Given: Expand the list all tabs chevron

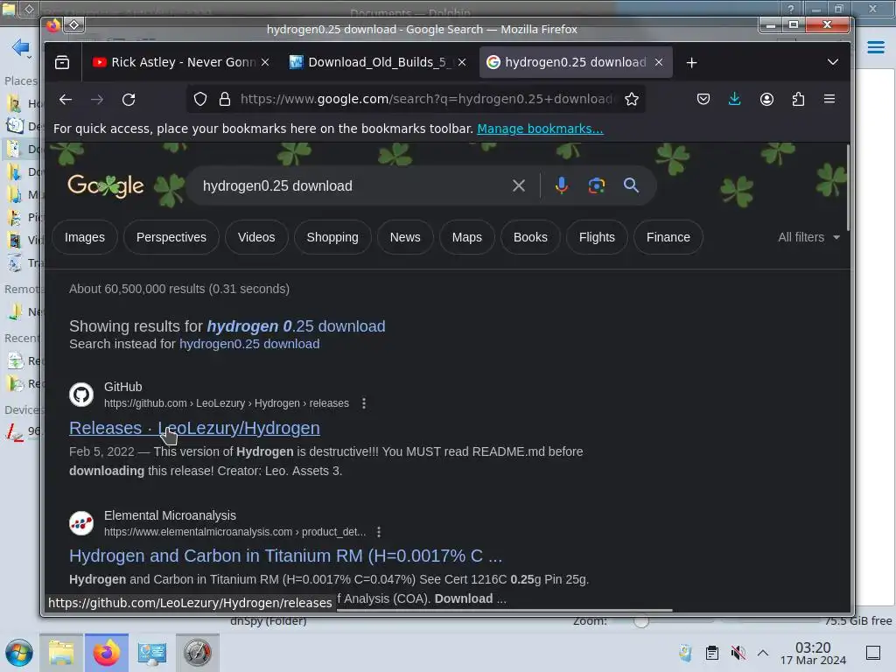Looking at the screenshot, I should pyautogui.click(x=833, y=62).
